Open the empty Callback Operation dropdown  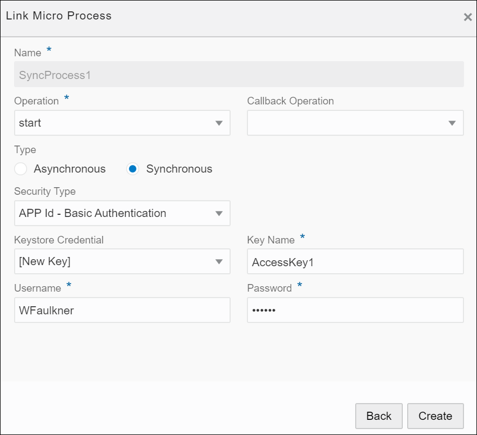tap(355, 123)
